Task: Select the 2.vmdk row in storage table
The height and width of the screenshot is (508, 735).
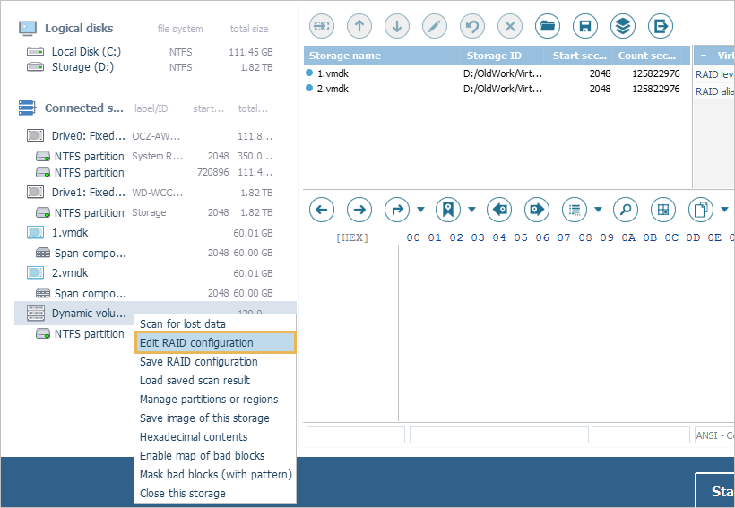Action: click(332, 89)
